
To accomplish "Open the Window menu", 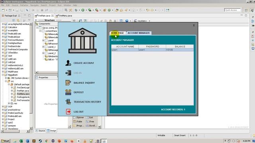I will click(x=67, y=5).
